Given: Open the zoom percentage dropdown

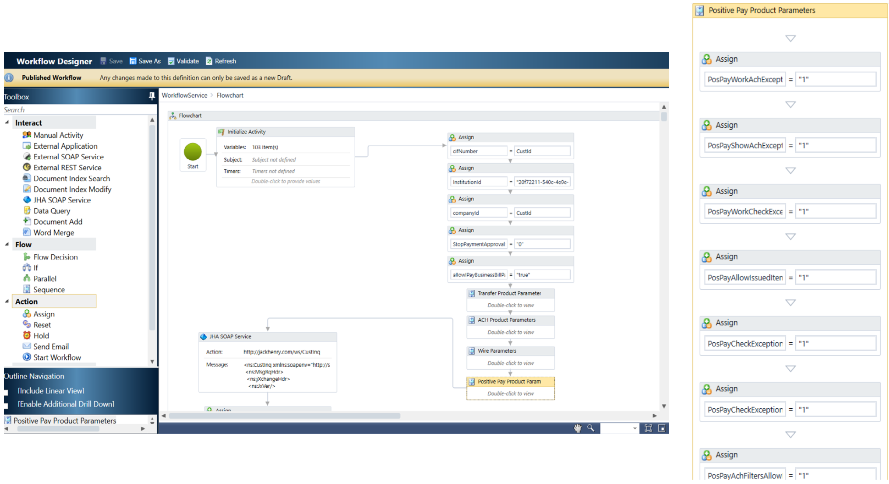Looking at the screenshot, I should [x=635, y=428].
